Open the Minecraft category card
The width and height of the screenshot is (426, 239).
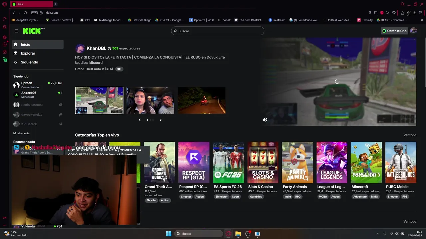pos(366,162)
